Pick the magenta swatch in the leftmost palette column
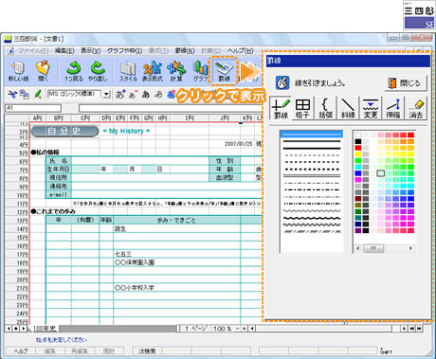The image size is (436, 359). 358,180
